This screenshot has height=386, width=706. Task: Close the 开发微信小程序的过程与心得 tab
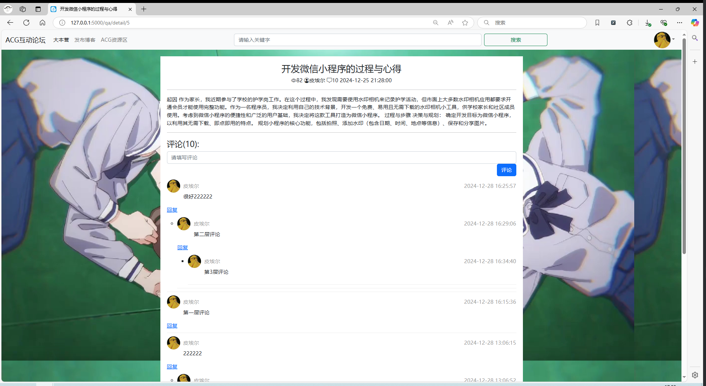(130, 9)
